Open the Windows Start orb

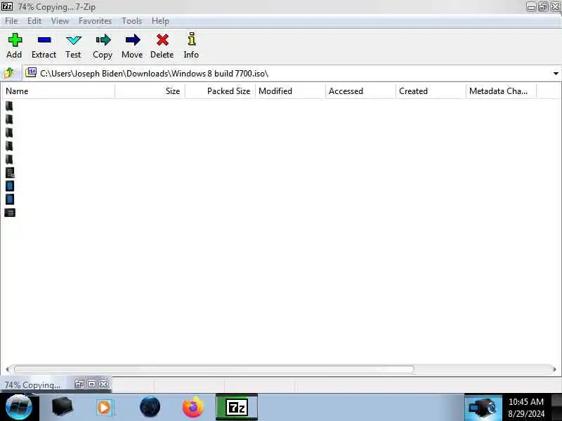tap(19, 407)
